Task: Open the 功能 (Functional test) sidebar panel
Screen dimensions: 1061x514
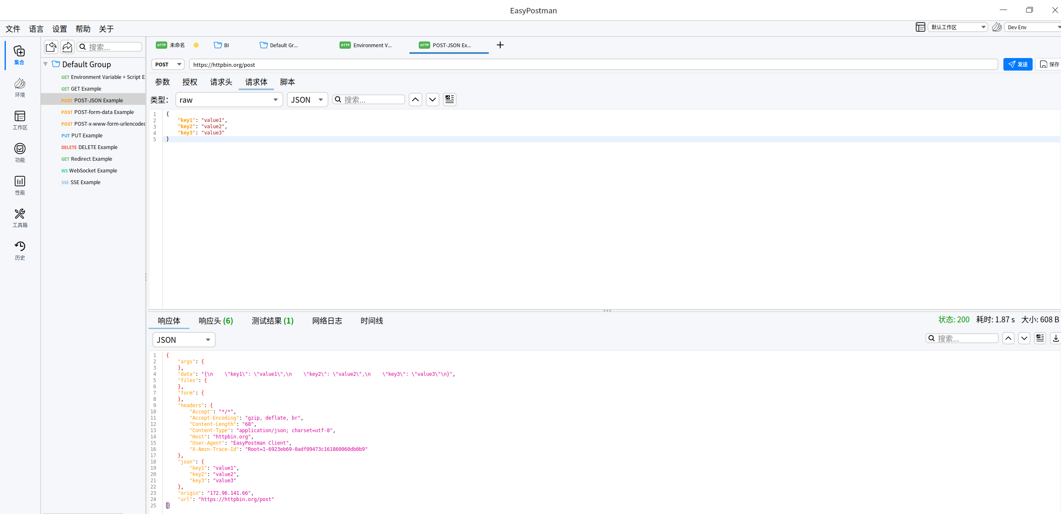Action: point(20,153)
